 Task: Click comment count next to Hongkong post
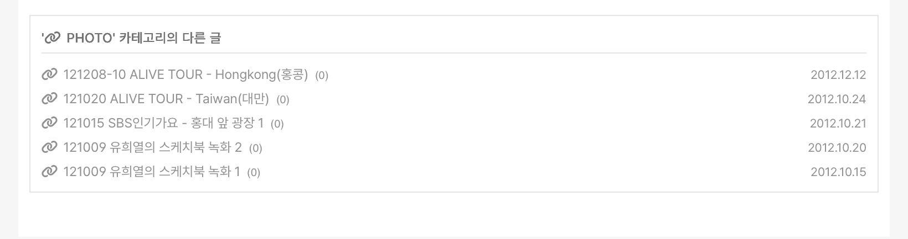[x=322, y=75]
